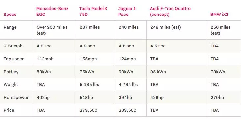Image resolution: width=241 pixels, height=119 pixels.
Task: Click the 518hp horsepower cell
Action: (86, 98)
